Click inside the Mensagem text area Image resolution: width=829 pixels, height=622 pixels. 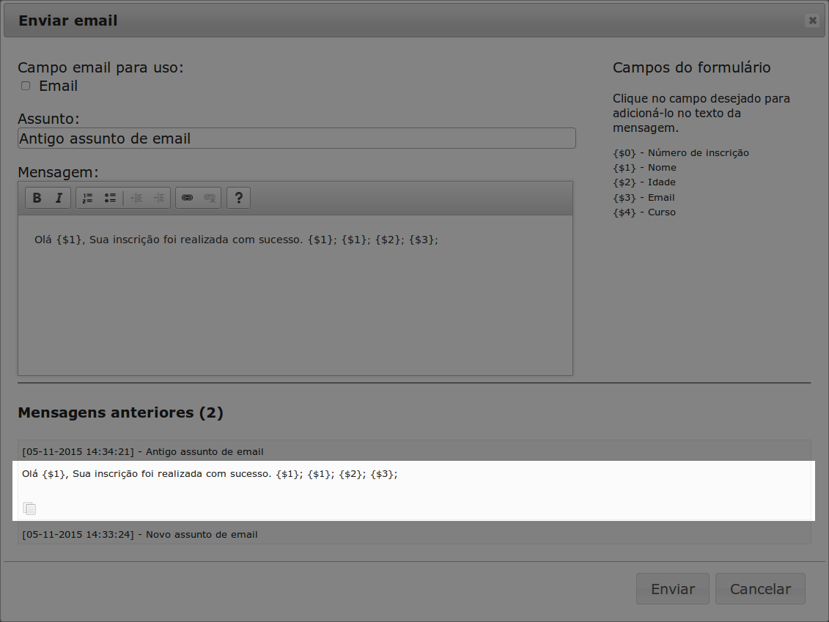pyautogui.click(x=295, y=300)
